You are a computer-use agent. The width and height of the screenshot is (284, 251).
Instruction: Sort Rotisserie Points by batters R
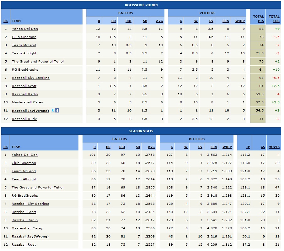pos(99,21)
